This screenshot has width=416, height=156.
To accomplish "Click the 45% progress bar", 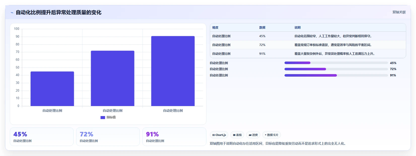I will pyautogui.click(x=336, y=63).
